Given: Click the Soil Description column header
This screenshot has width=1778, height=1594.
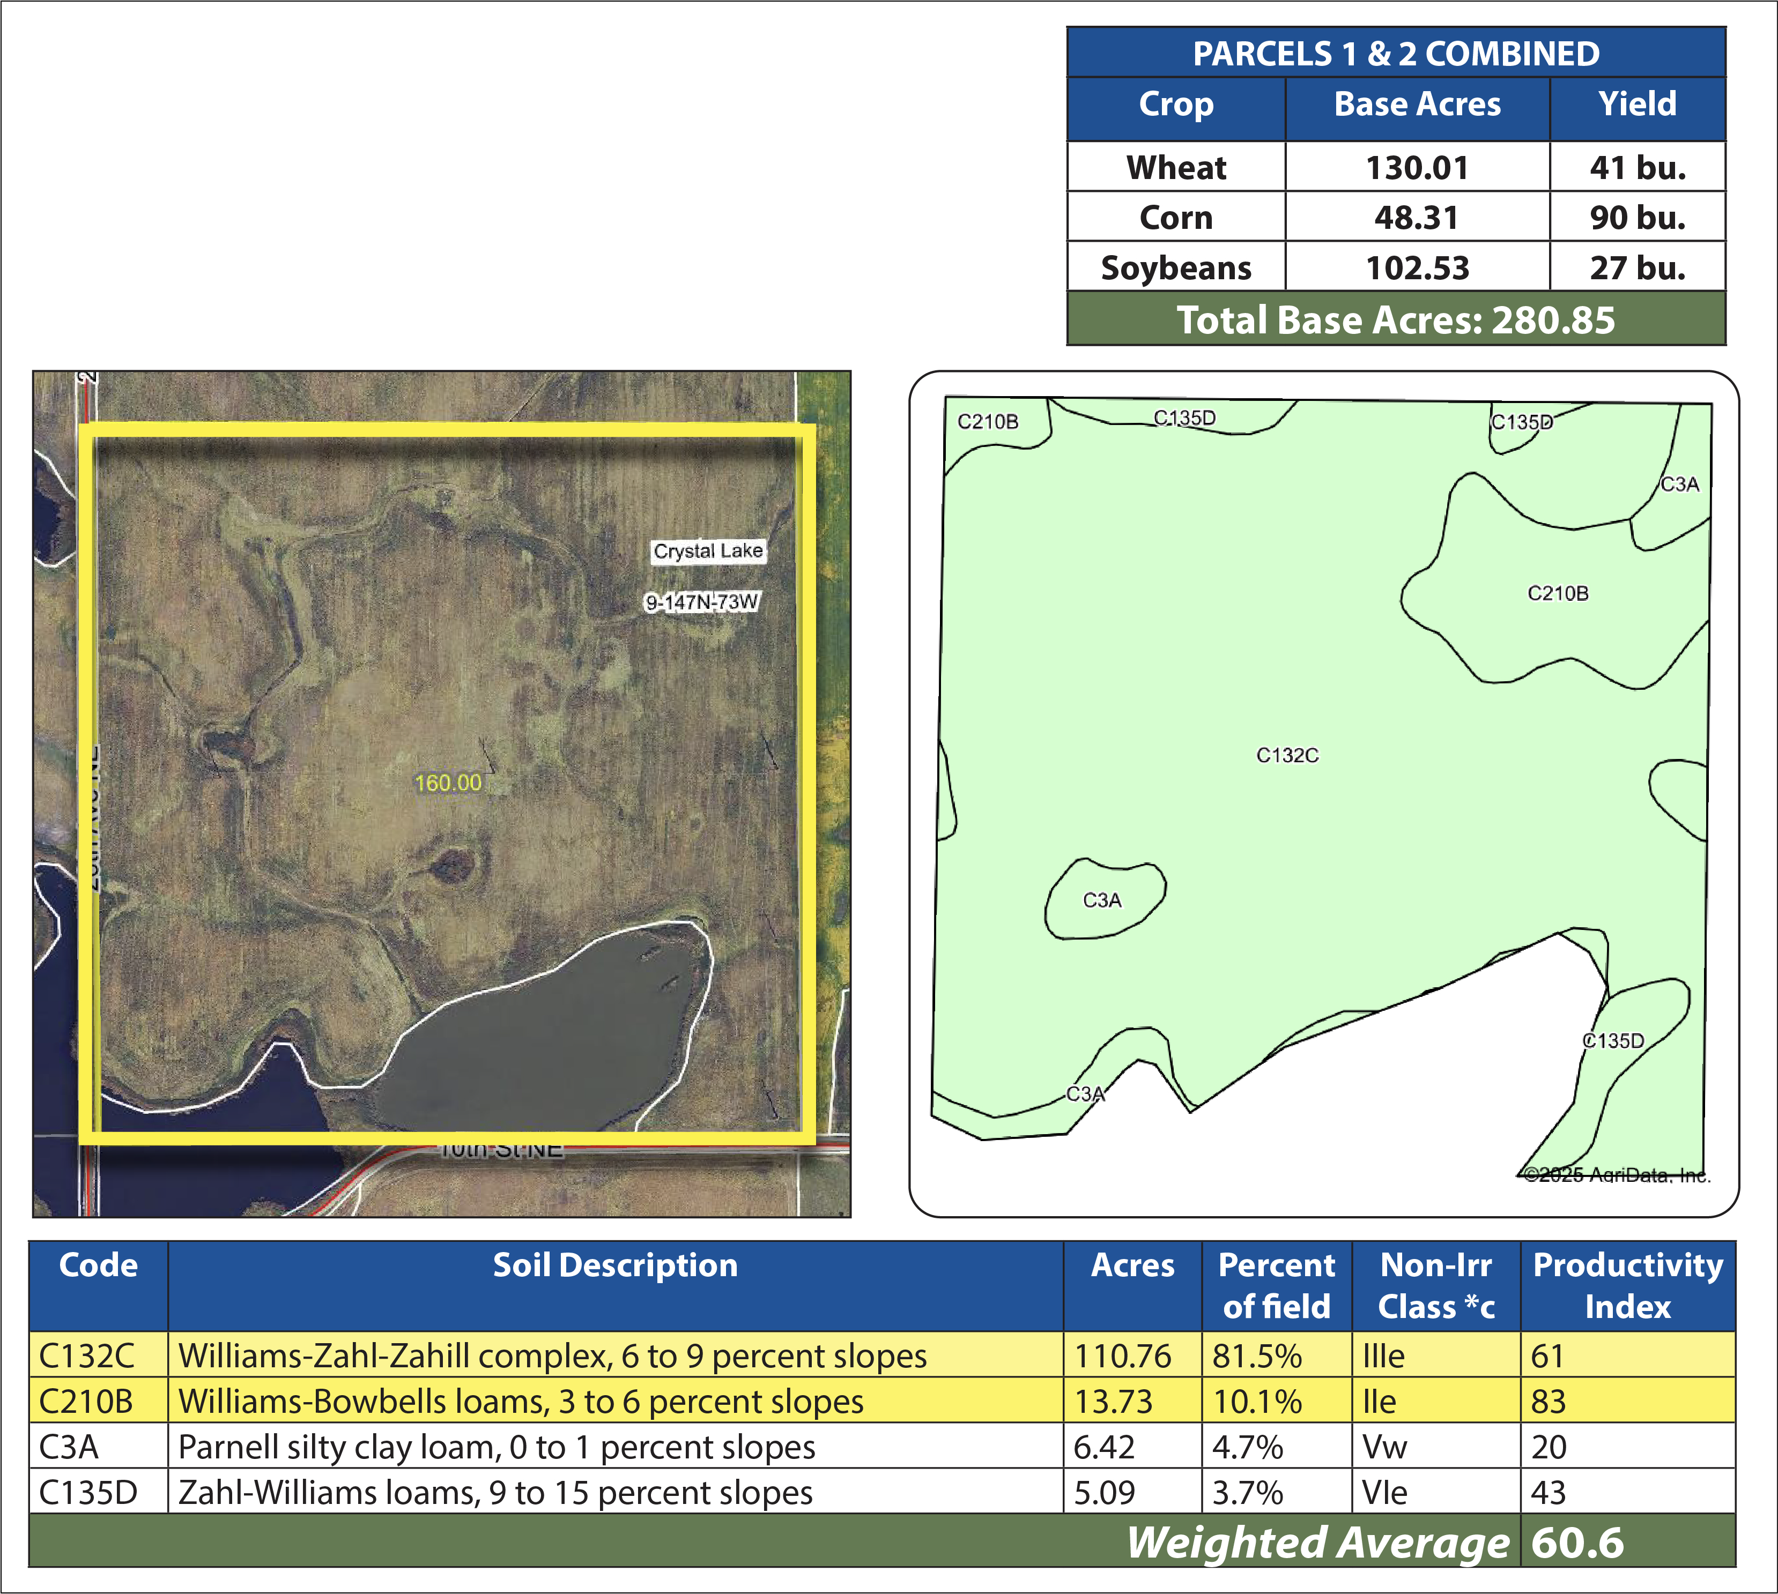Looking at the screenshot, I should (x=614, y=1265).
